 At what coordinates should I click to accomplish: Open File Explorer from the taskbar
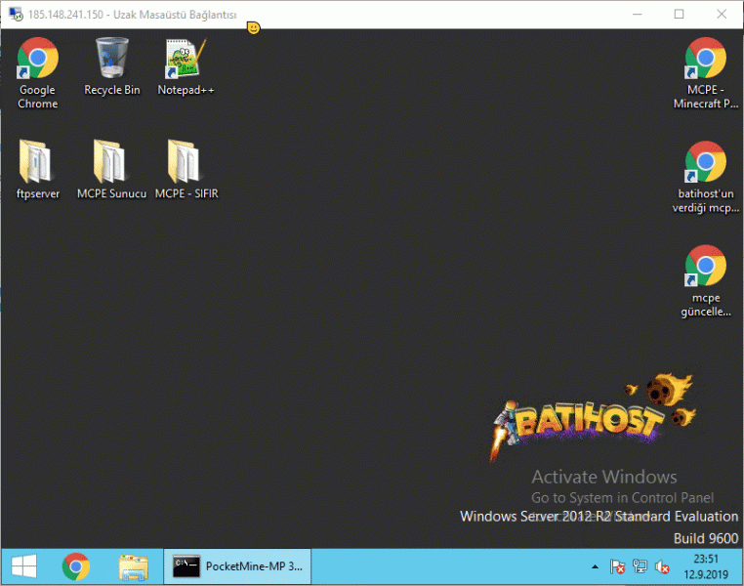click(x=134, y=566)
